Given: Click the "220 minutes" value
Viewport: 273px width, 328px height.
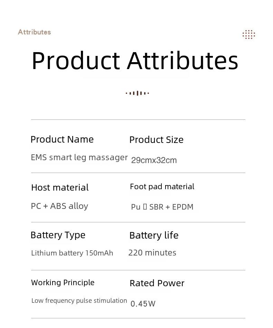Looking at the screenshot, I should pyautogui.click(x=152, y=253).
